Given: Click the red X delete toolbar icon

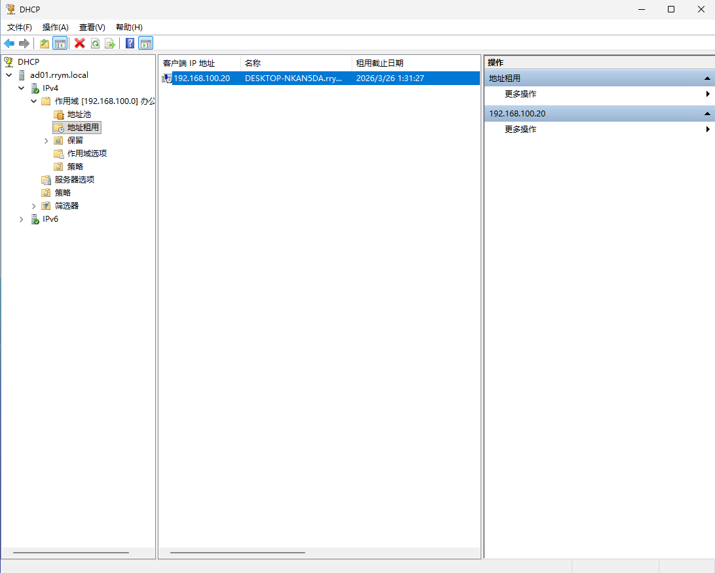Looking at the screenshot, I should [x=80, y=43].
